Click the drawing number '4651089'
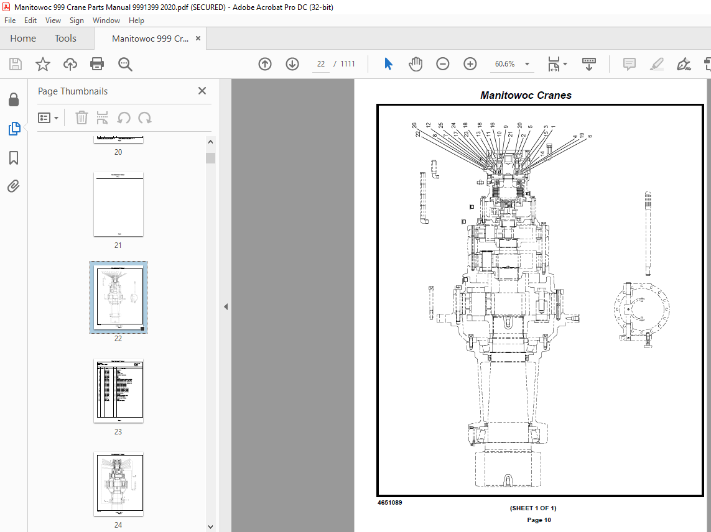This screenshot has height=532, width=711. coord(389,503)
